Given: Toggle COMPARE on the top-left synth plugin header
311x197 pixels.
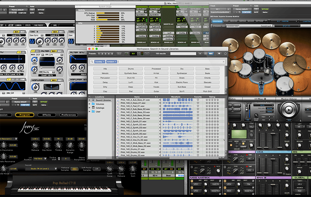Looking at the screenshot, I should (x=22, y=13).
